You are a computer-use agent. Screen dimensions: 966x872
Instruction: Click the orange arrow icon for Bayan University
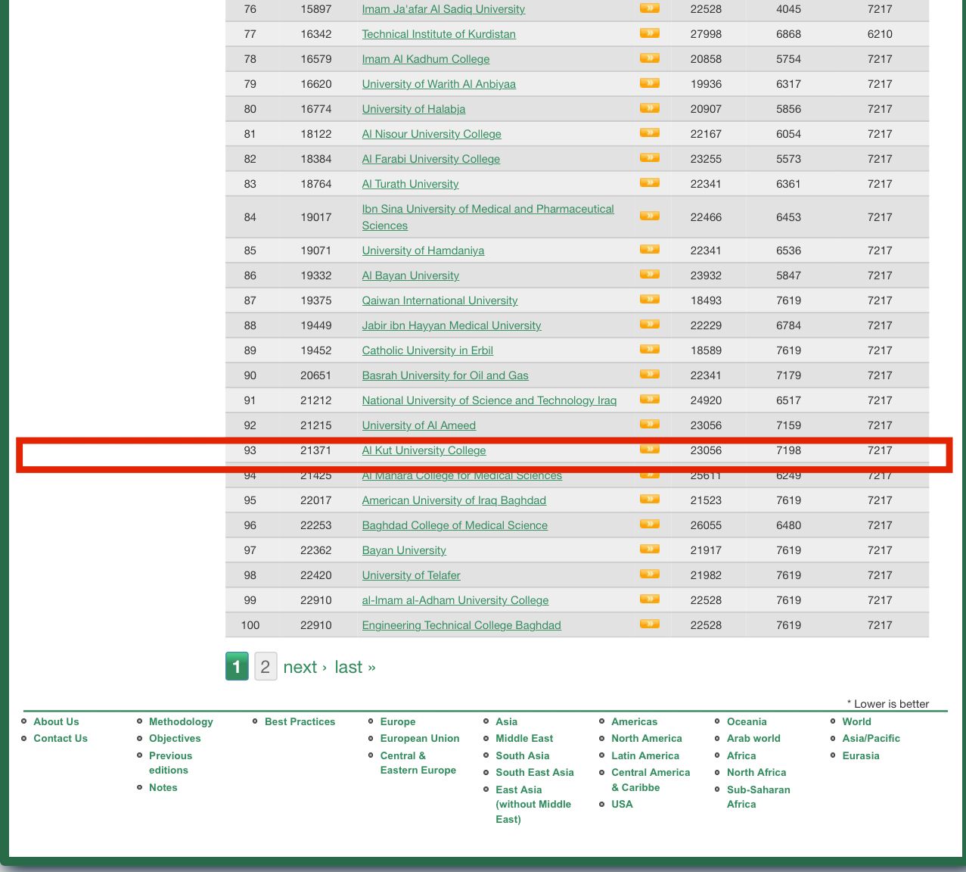pos(649,550)
